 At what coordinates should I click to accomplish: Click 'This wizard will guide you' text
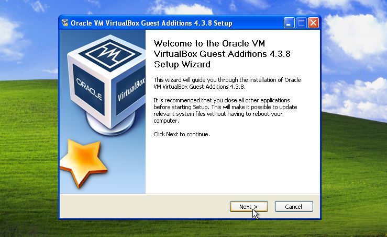(227, 83)
